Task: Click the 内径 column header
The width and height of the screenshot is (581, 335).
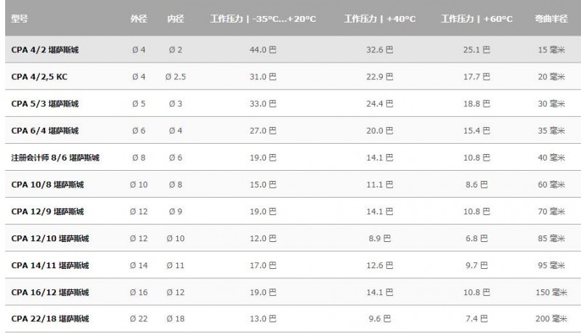Action: click(175, 18)
